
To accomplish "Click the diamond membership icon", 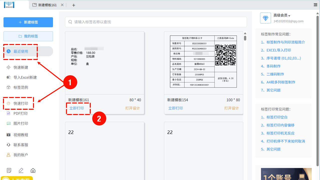I will tap(265, 18).
